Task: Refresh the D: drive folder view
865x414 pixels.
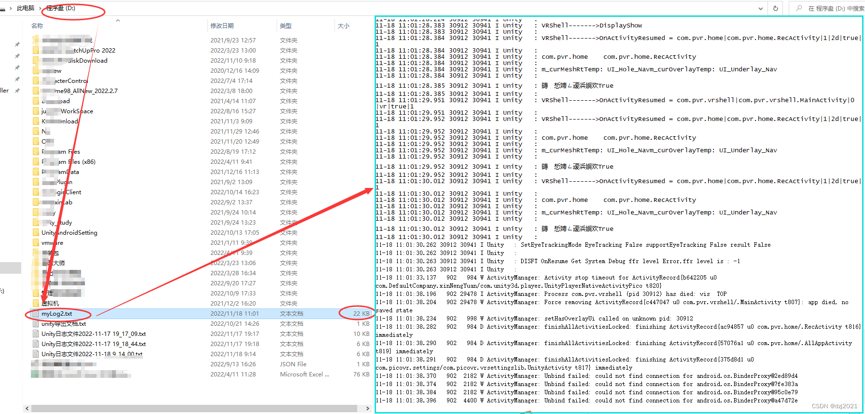Action: (x=776, y=8)
